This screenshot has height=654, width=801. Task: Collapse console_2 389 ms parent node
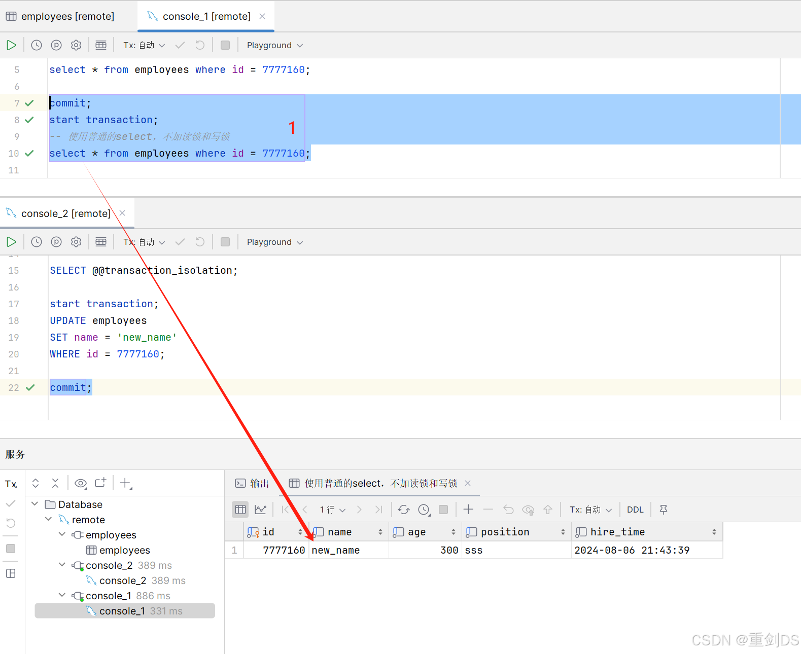(x=62, y=565)
